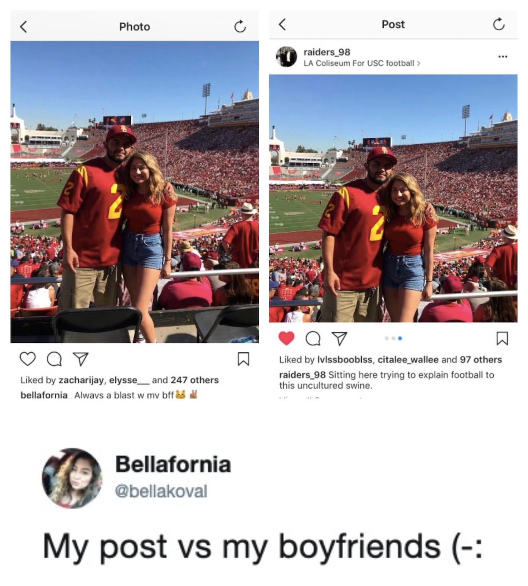Share raiders_98's post via paper plane
Viewport: 528px width, 586px height.
pos(339,338)
